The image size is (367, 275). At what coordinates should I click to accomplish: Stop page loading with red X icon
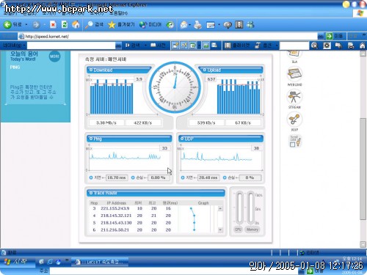click(53, 24)
